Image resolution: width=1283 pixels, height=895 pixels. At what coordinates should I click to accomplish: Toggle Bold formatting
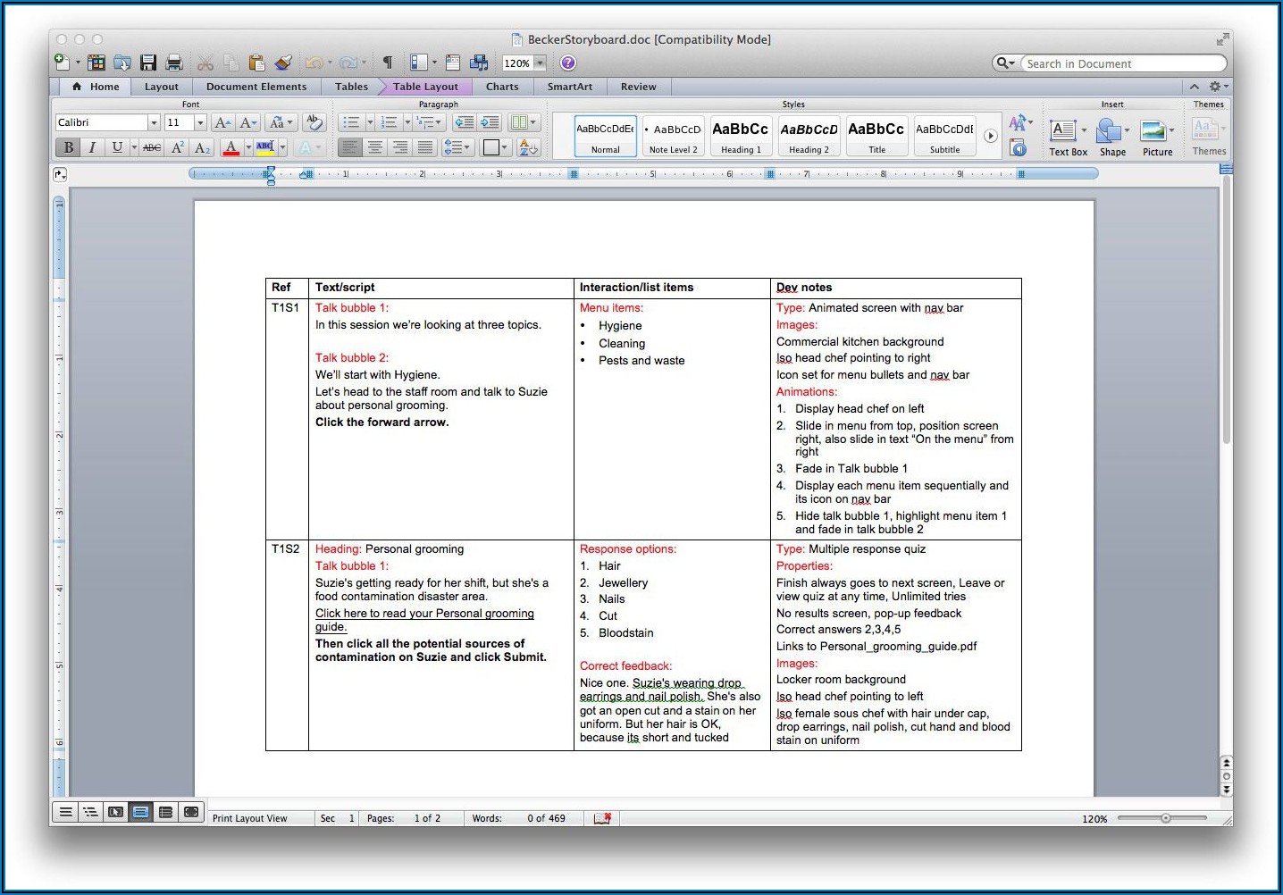point(68,147)
